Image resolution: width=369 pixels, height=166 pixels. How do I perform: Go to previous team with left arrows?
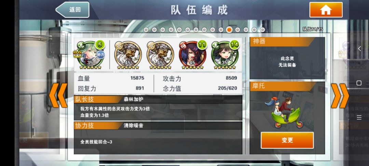point(58,95)
